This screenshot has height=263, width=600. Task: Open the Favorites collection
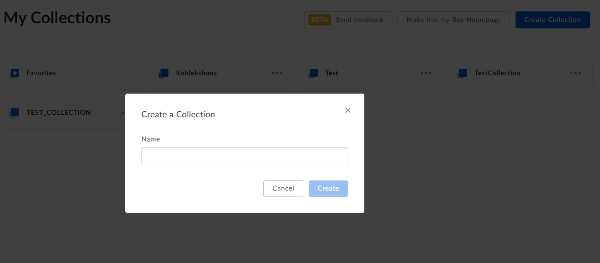41,73
